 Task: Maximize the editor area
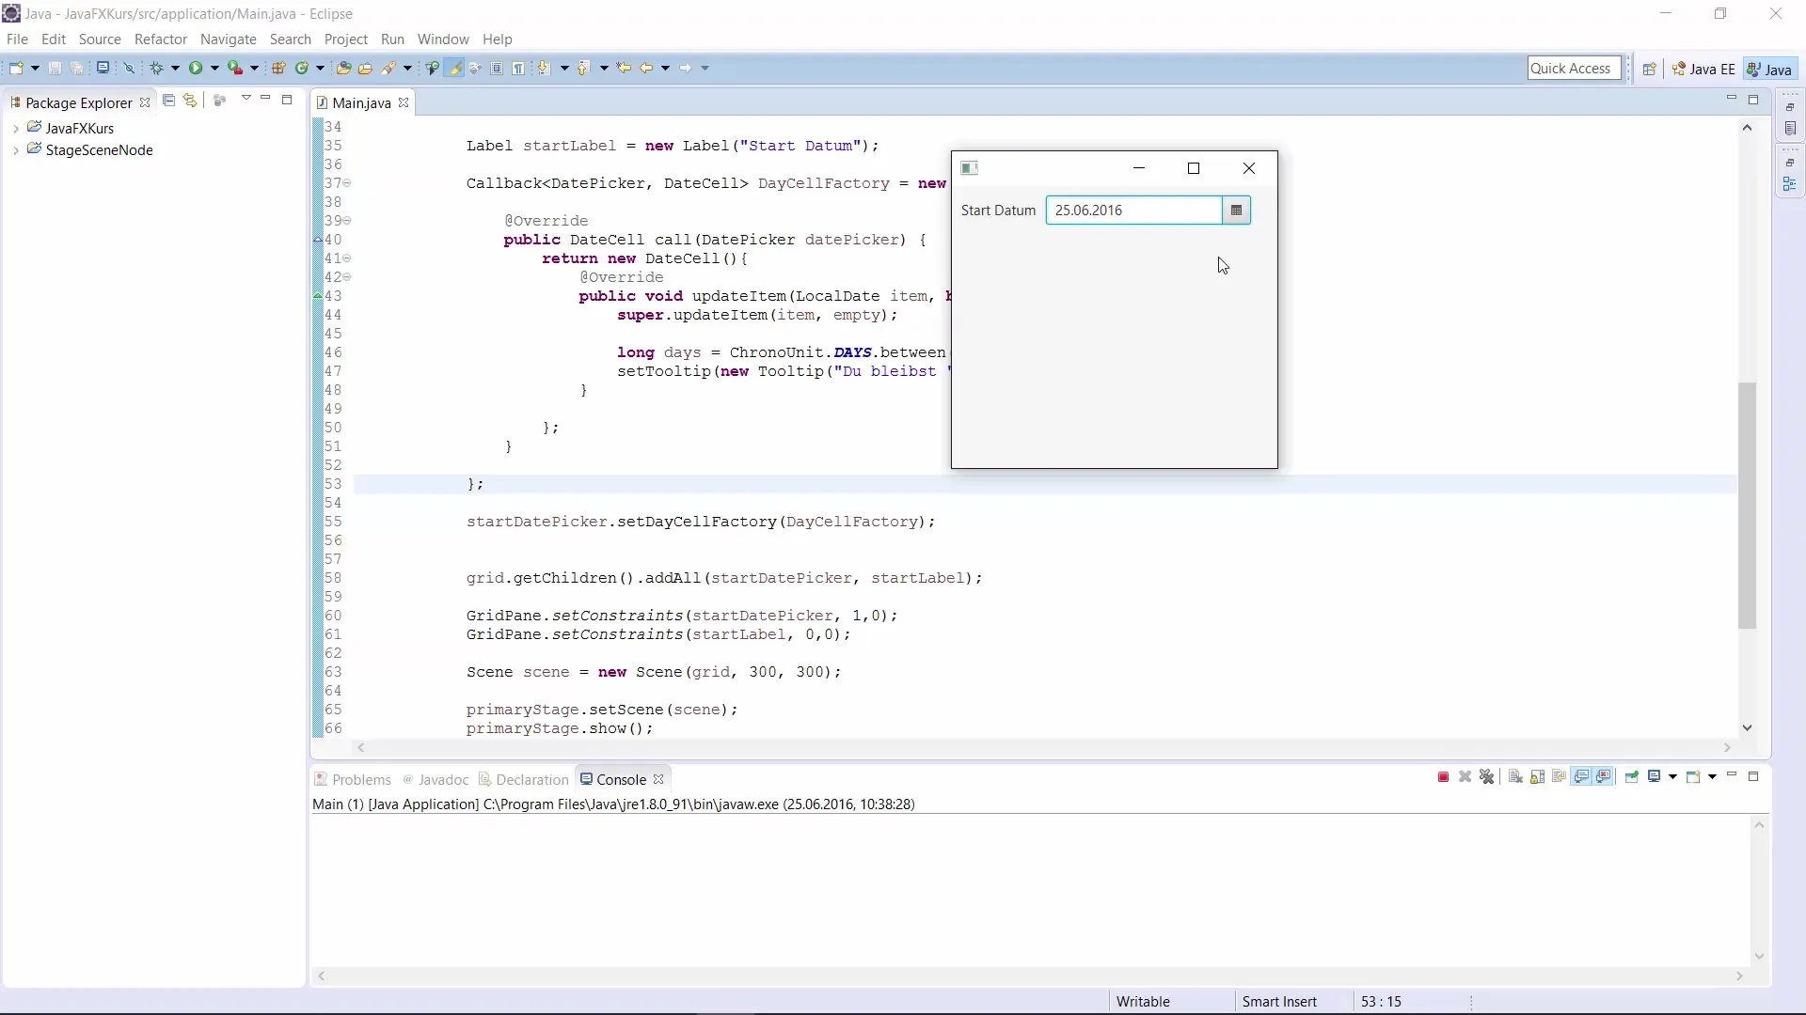coord(1753,100)
